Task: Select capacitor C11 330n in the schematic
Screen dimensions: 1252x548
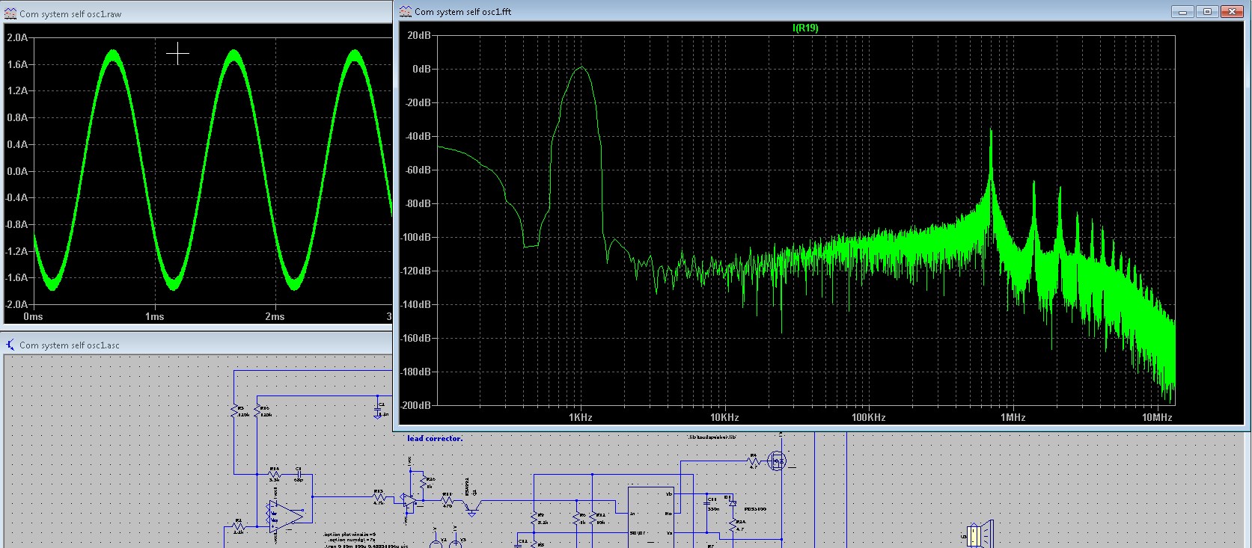Action: (x=707, y=503)
